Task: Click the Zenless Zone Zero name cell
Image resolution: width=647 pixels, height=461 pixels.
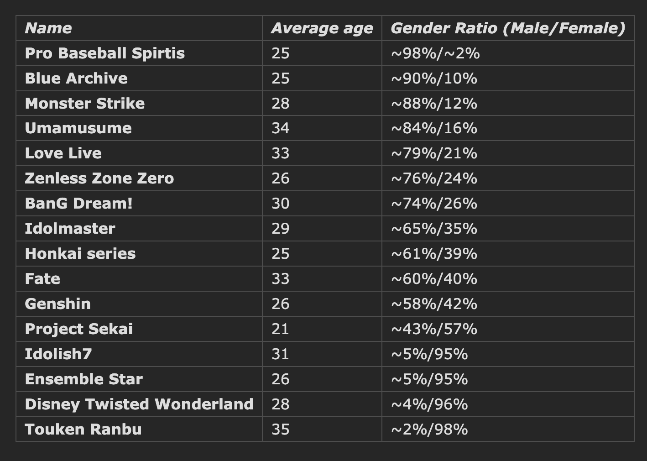Action: pyautogui.click(x=99, y=178)
